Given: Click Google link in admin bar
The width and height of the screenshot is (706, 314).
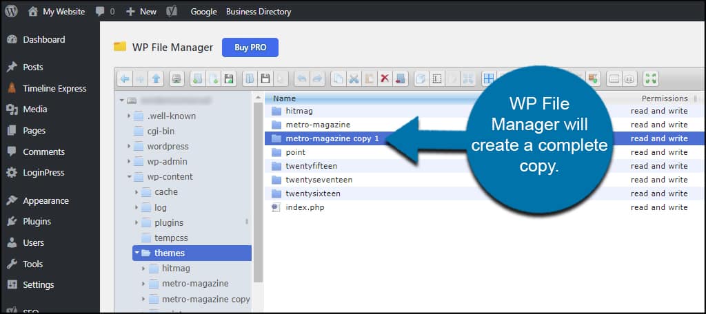Looking at the screenshot, I should click(x=203, y=12).
